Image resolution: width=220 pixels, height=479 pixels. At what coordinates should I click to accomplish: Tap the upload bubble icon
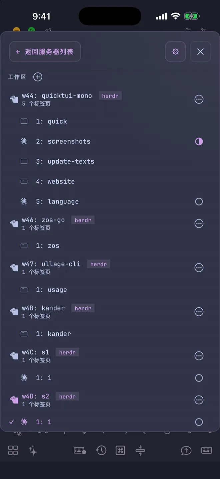[186, 450]
